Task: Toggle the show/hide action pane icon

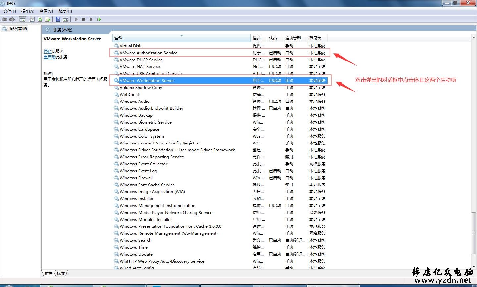Action: pos(66,19)
